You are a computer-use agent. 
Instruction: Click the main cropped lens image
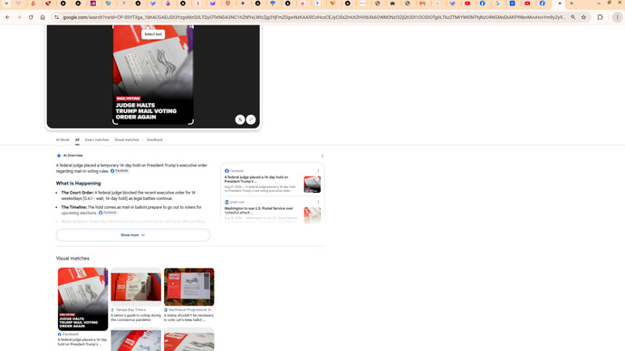coord(153,74)
